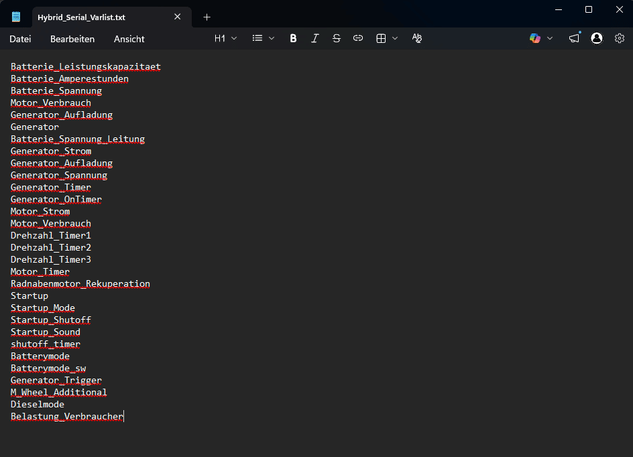
Task: Toggle italic formatting
Action: click(x=314, y=39)
